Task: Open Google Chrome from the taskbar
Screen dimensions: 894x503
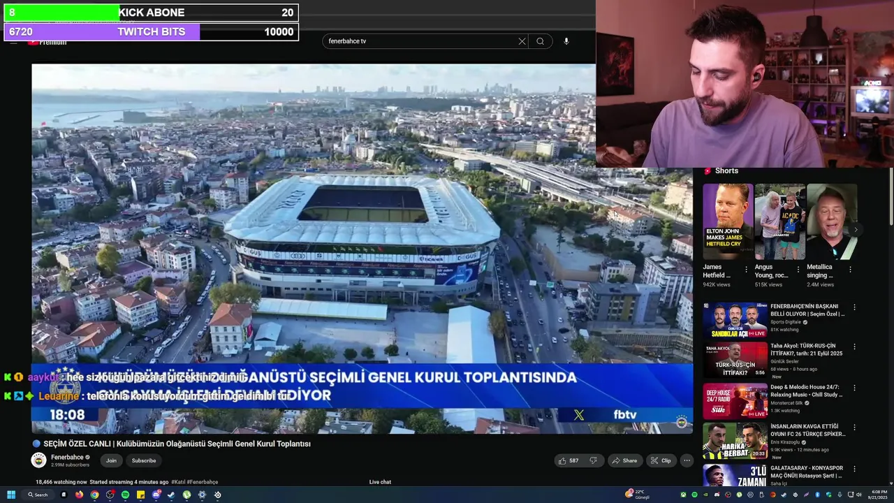Action: [94, 495]
